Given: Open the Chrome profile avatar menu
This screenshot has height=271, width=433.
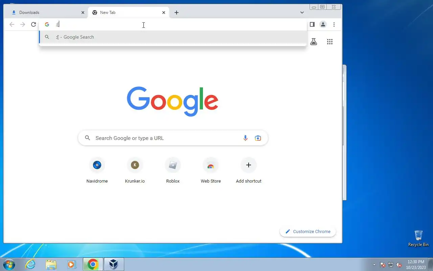Looking at the screenshot, I should pyautogui.click(x=323, y=24).
